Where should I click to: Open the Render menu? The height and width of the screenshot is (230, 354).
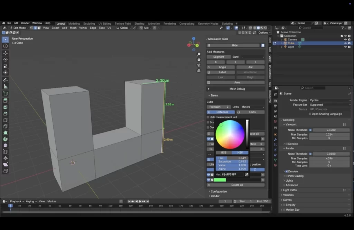click(x=25, y=23)
